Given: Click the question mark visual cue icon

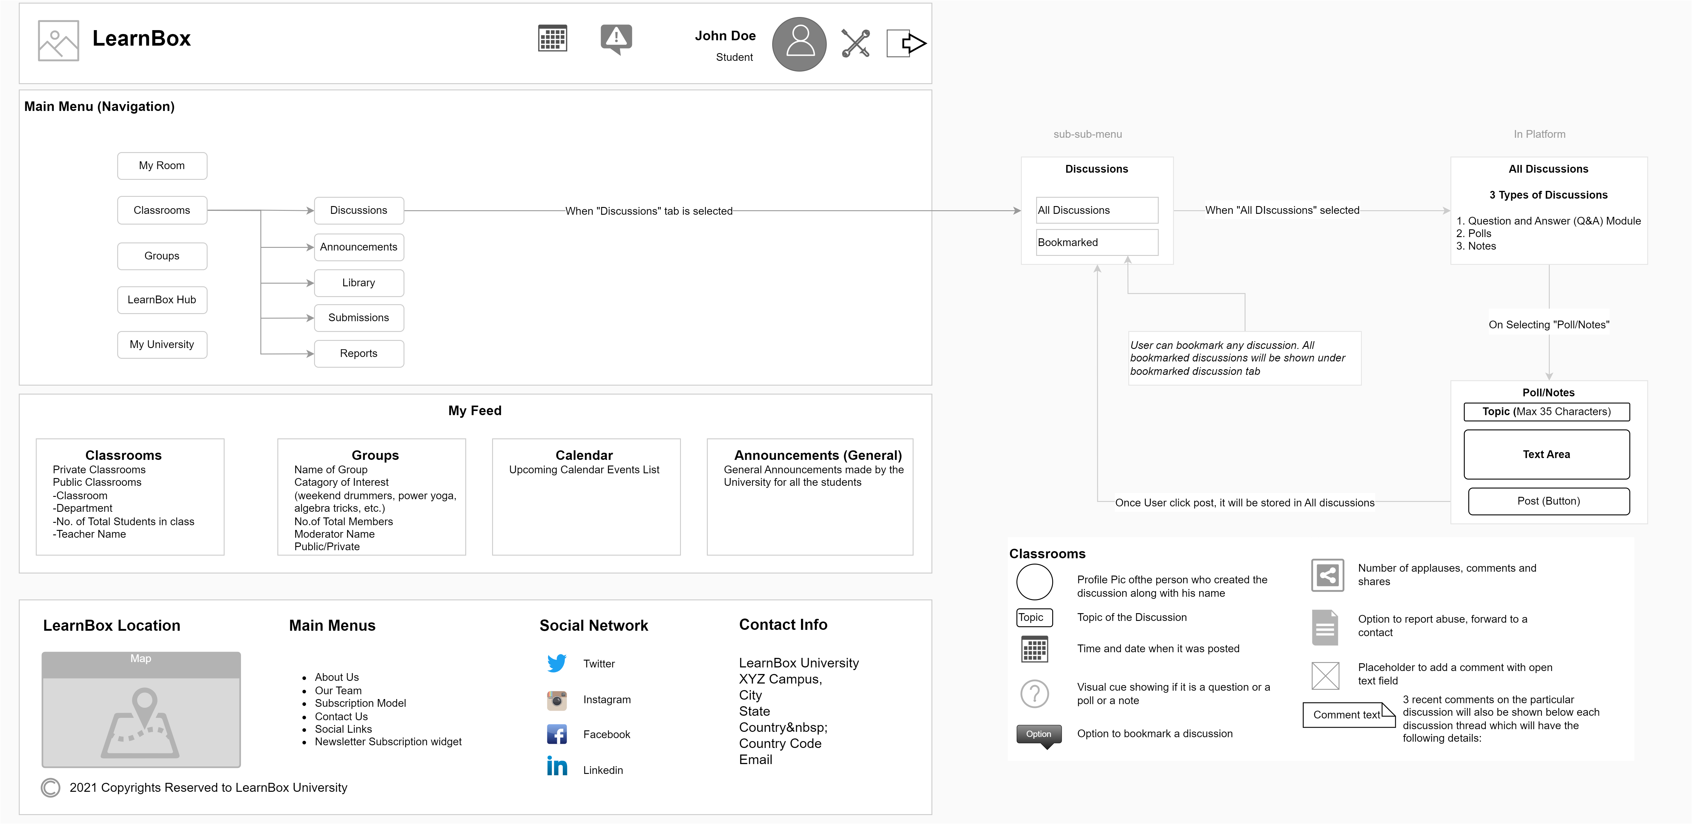Looking at the screenshot, I should click(x=1035, y=693).
